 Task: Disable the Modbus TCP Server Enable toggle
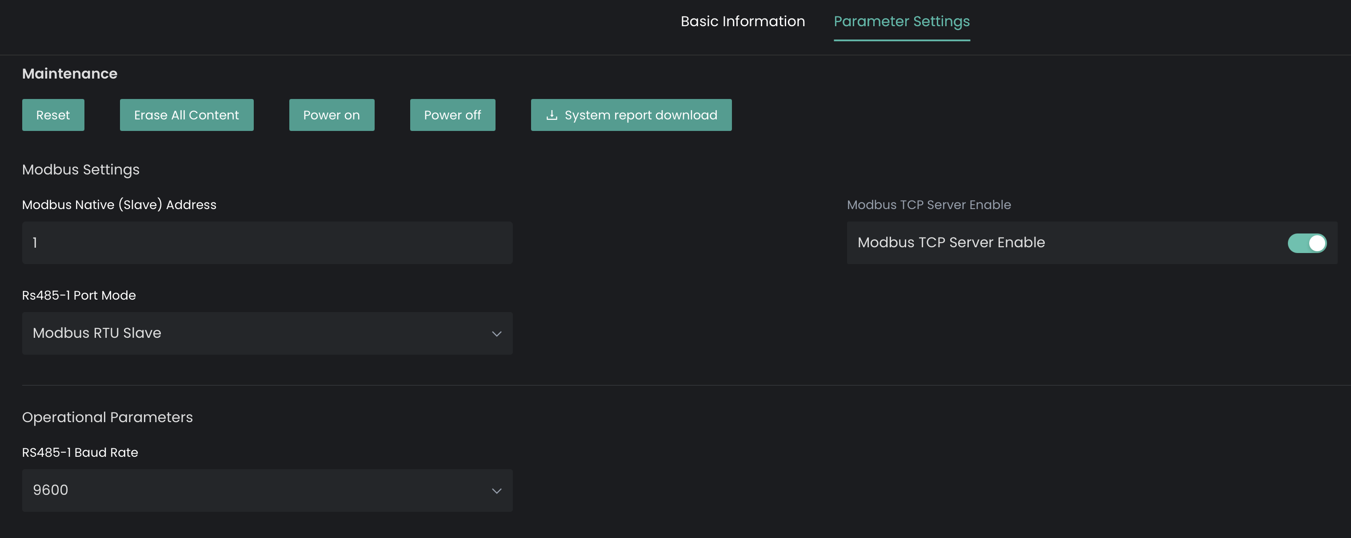[x=1307, y=243]
